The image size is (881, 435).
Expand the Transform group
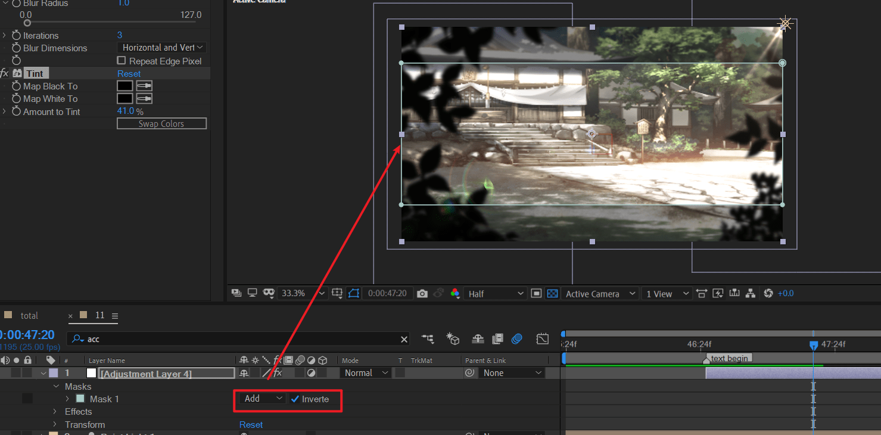pyautogui.click(x=55, y=425)
